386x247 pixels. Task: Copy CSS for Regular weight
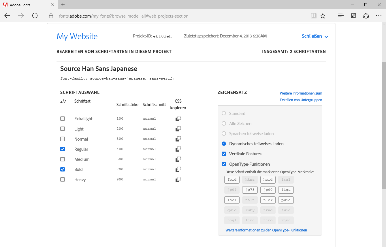pyautogui.click(x=178, y=149)
